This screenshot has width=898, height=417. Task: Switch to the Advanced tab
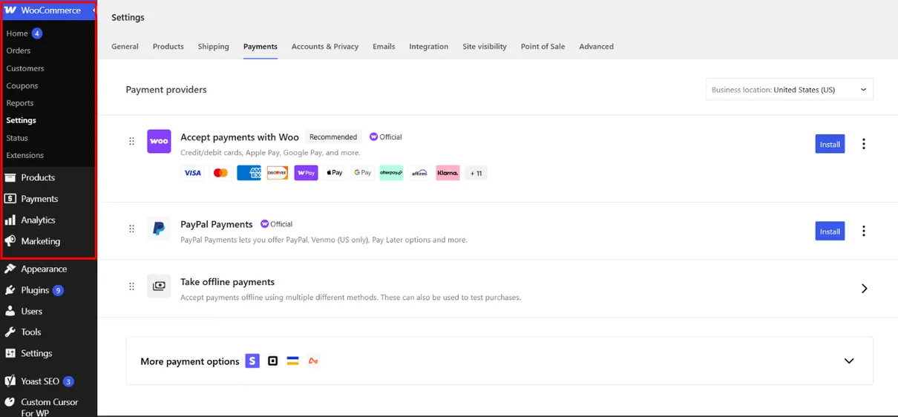click(597, 46)
